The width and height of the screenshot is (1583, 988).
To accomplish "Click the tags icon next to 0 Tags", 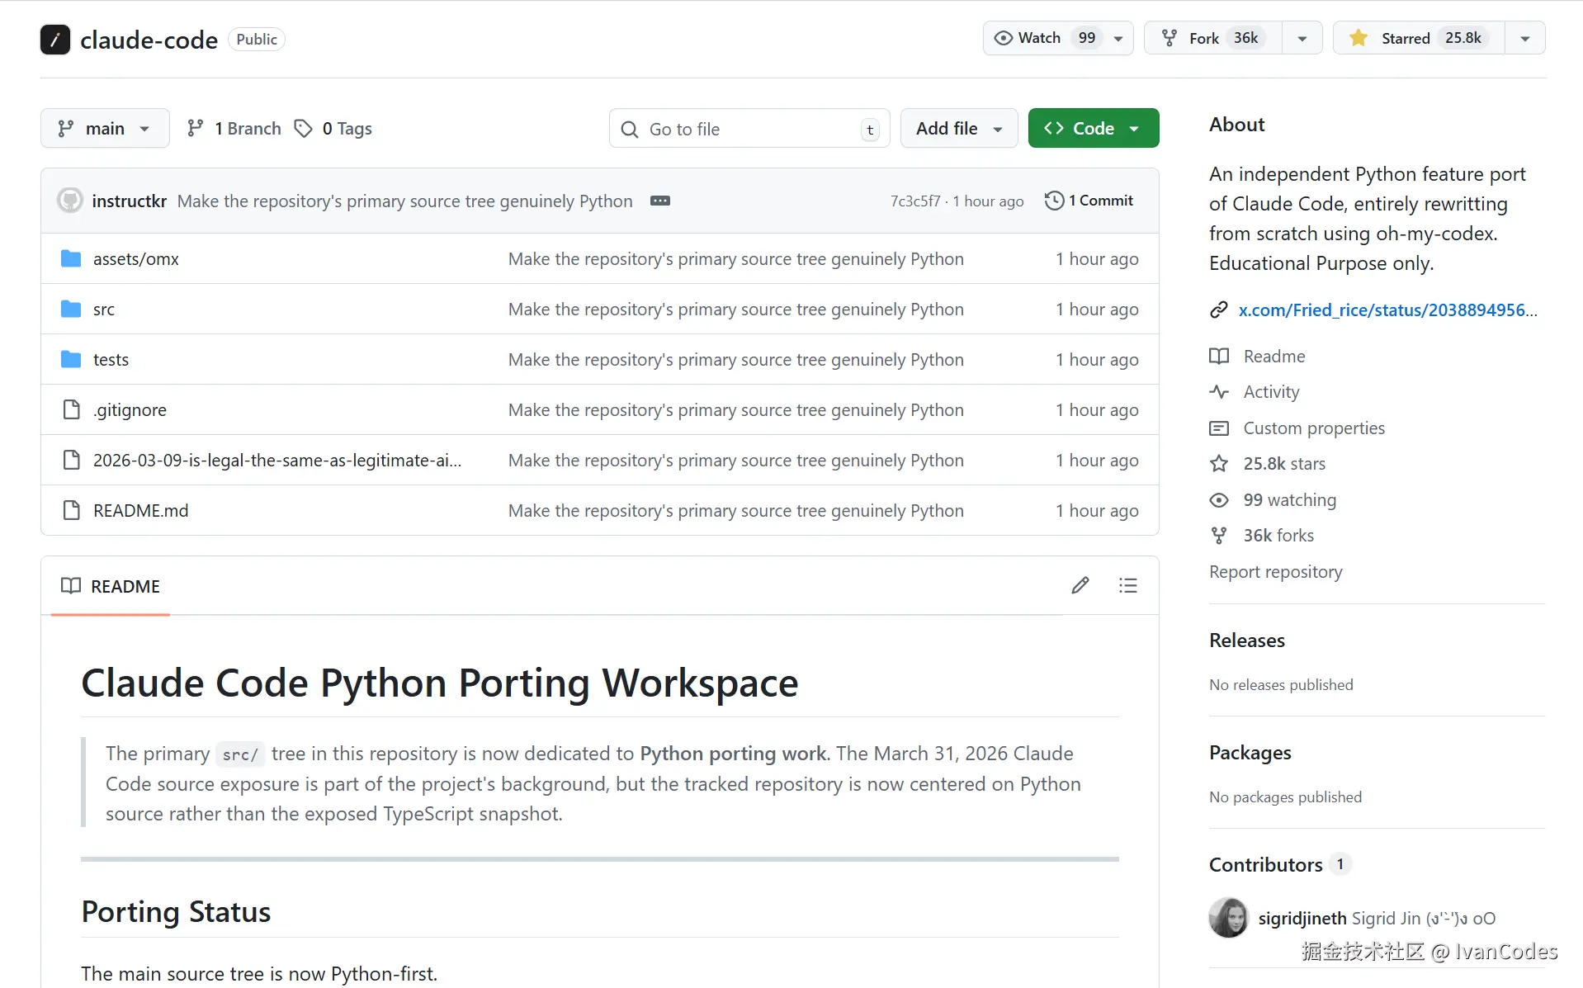I will [x=304, y=129].
